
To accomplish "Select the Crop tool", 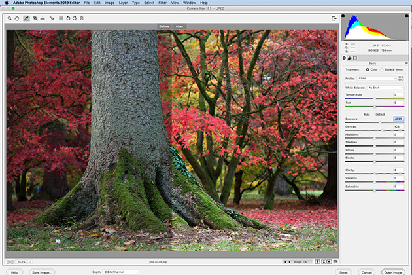I will point(35,18).
